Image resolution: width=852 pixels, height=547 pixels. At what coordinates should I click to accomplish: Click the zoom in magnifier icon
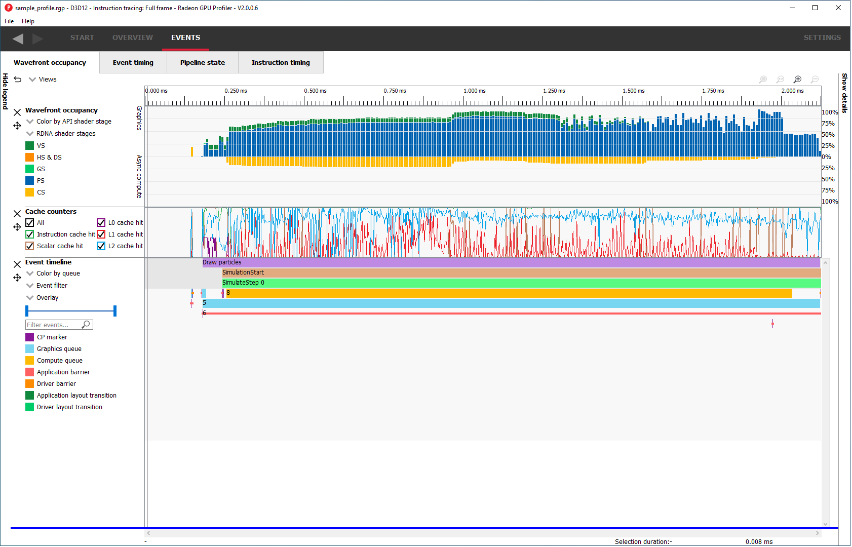click(797, 80)
